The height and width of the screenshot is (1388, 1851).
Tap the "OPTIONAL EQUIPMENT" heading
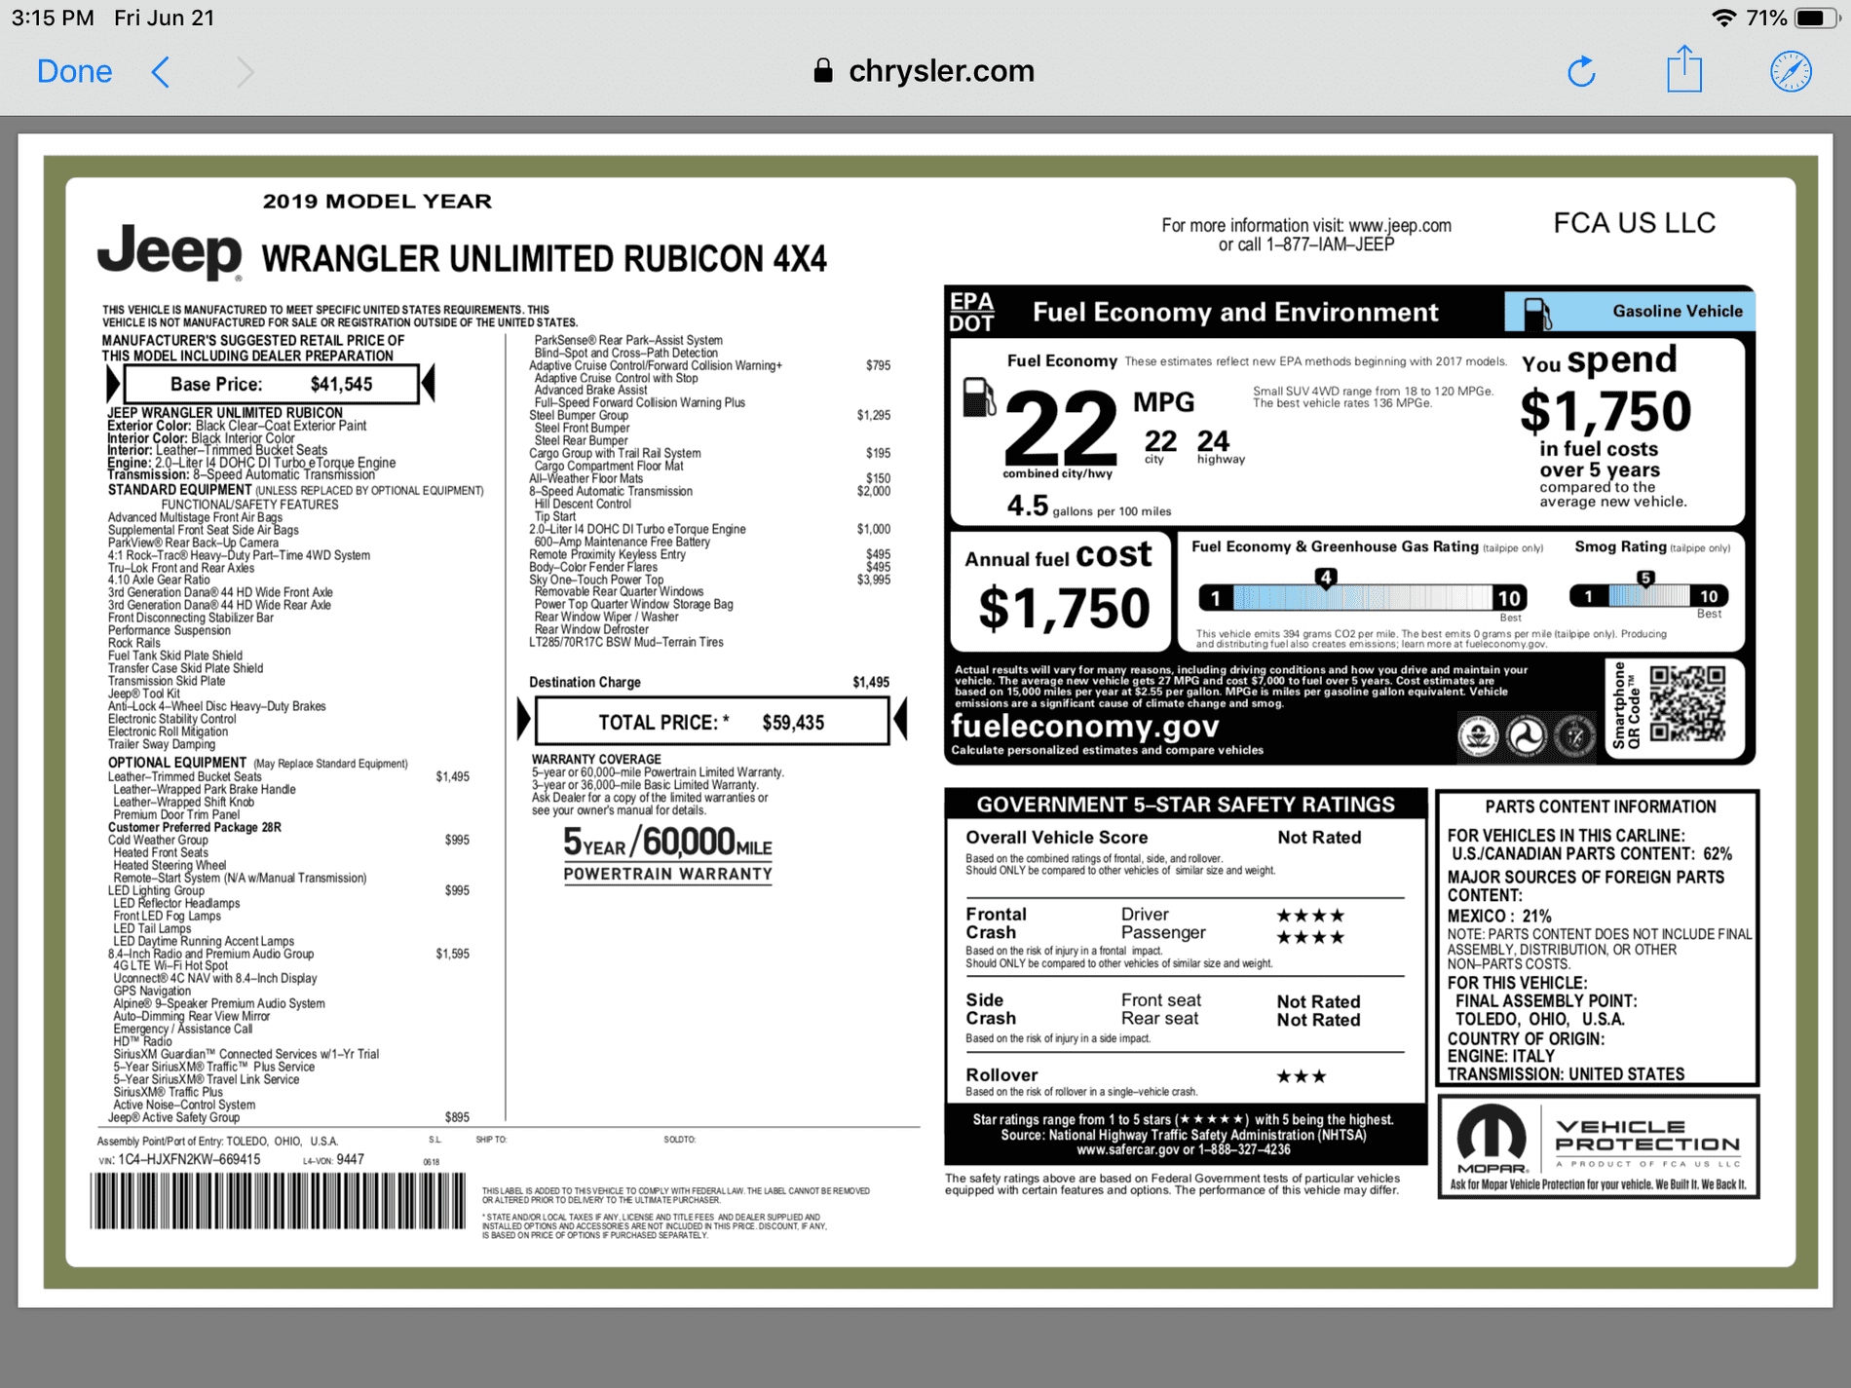pyautogui.click(x=176, y=763)
